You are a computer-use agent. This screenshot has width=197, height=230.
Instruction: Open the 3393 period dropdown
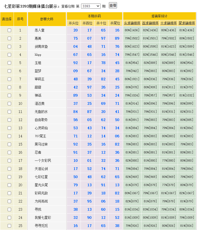coord(91,6)
